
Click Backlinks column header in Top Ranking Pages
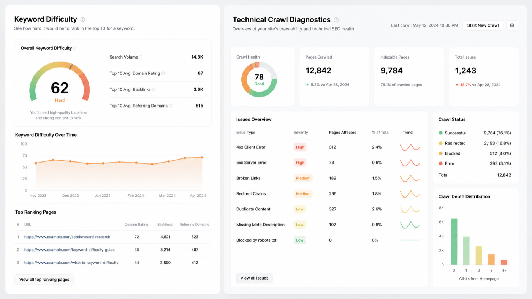(x=165, y=225)
